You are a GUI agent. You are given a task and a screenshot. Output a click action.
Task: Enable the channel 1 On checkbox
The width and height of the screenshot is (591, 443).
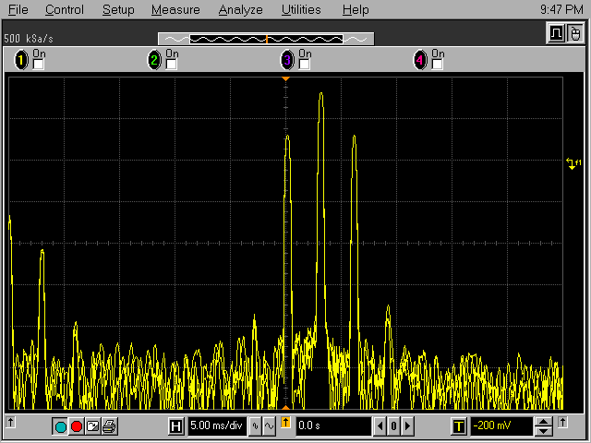(x=39, y=65)
